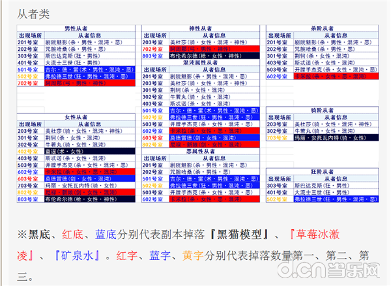Screen dimensions: 391x286
Task: Click '斯忒诺' cell in 女性从者 table
Action: click(x=90, y=158)
